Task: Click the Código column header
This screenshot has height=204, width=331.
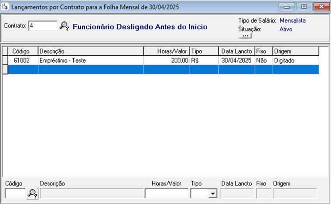Action: coord(21,51)
